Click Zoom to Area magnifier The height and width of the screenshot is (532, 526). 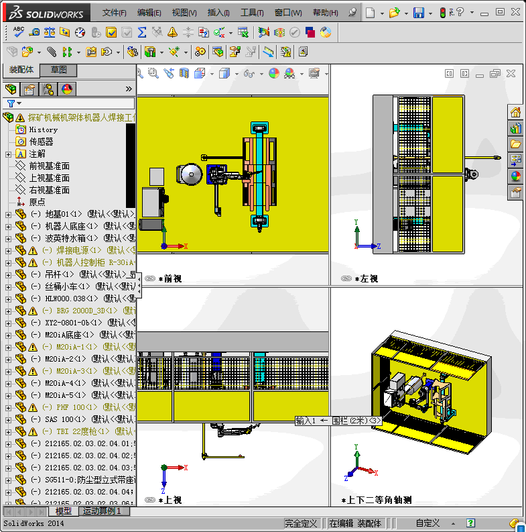(153, 73)
